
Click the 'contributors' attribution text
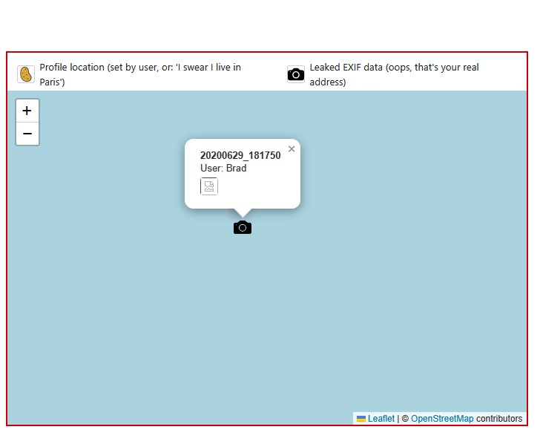499,419
